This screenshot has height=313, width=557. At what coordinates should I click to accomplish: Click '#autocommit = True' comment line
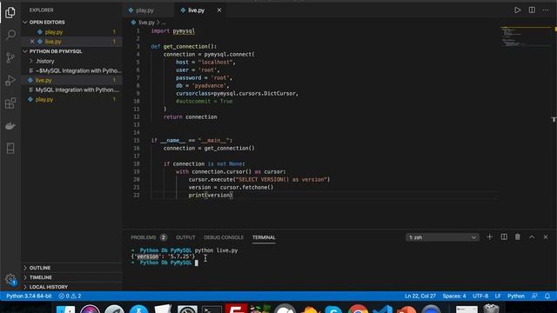tap(204, 101)
